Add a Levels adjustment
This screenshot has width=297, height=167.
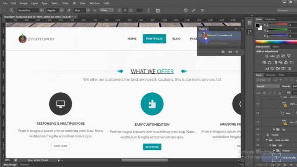[x=272, y=56]
